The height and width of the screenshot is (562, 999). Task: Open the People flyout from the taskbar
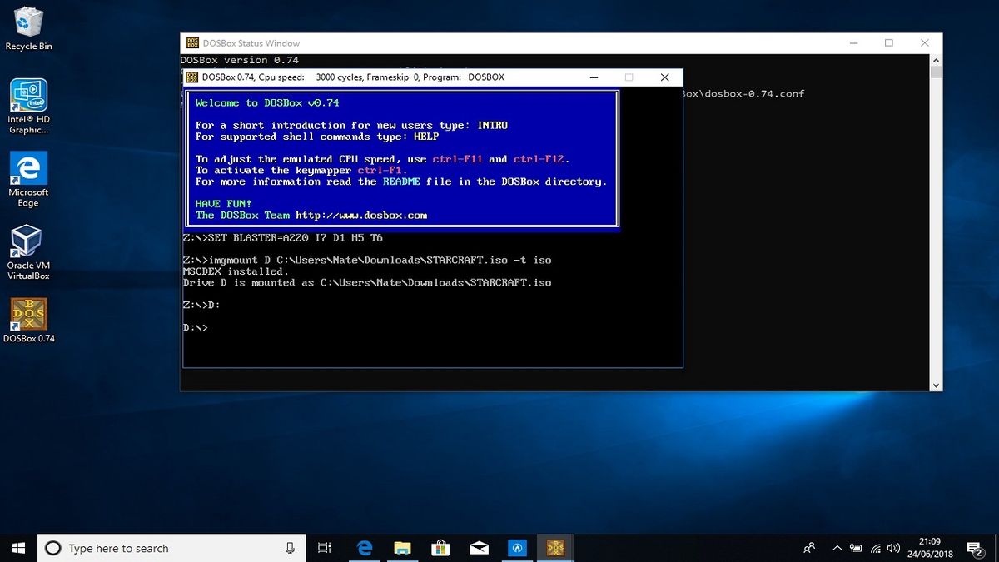808,548
